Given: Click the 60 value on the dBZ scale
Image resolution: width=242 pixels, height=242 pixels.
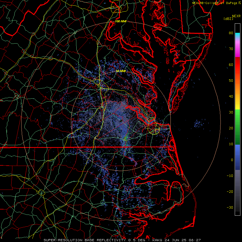Looking at the screenshot, I should tap(231, 65).
